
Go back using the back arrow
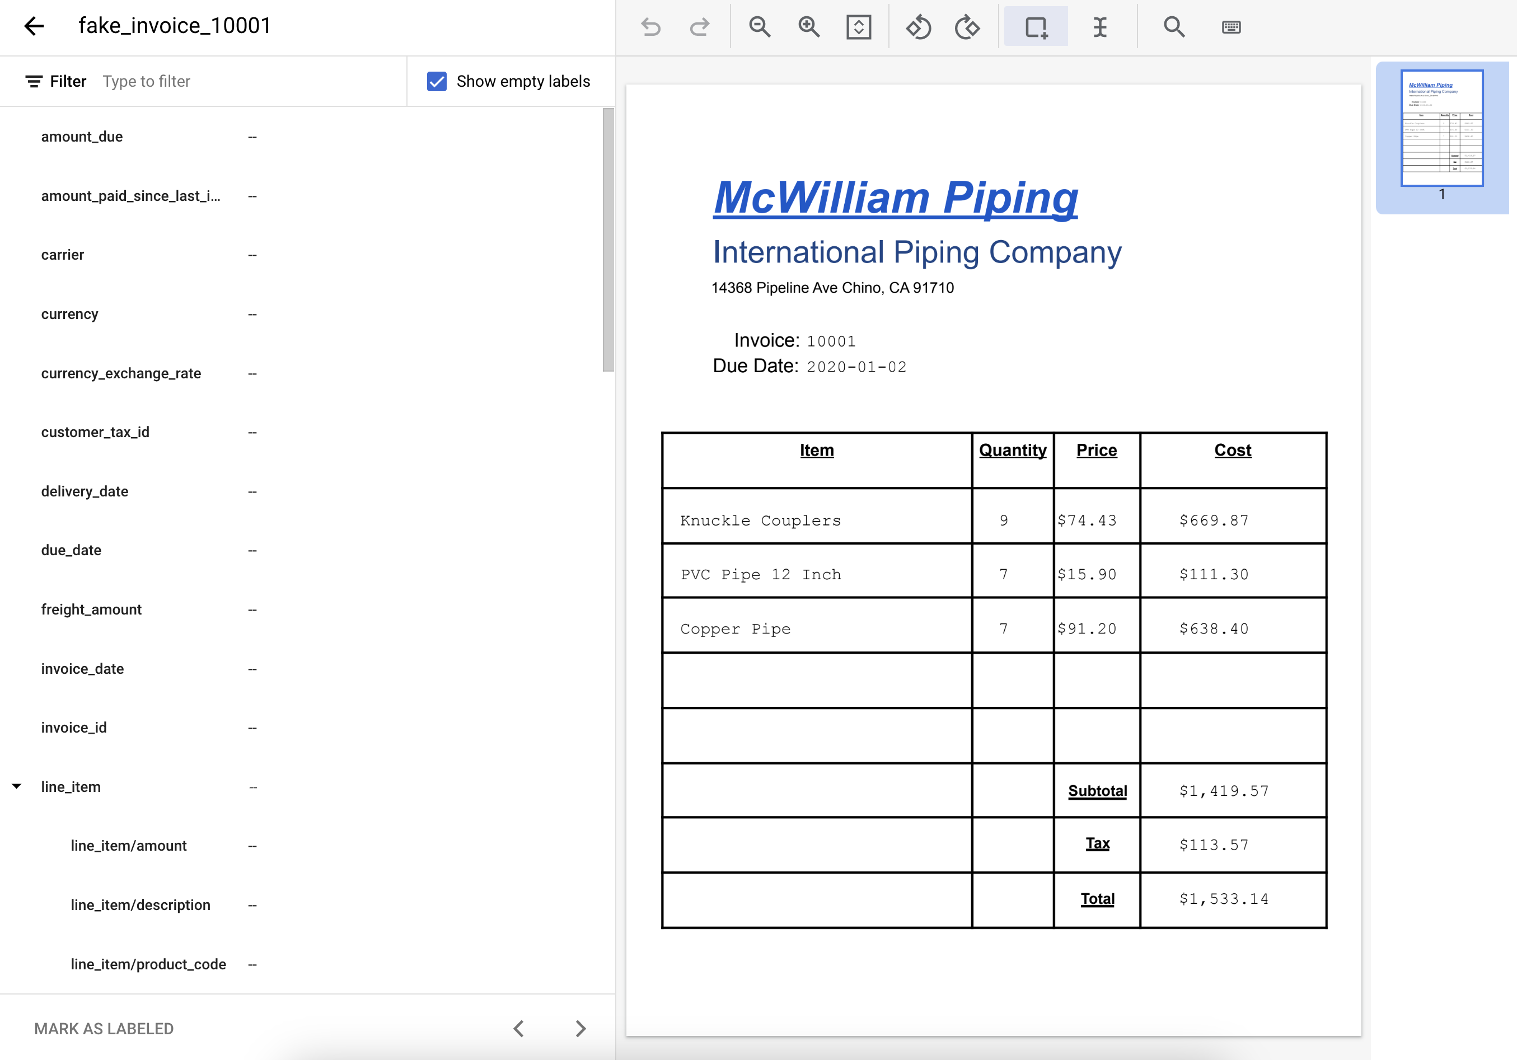coord(34,26)
